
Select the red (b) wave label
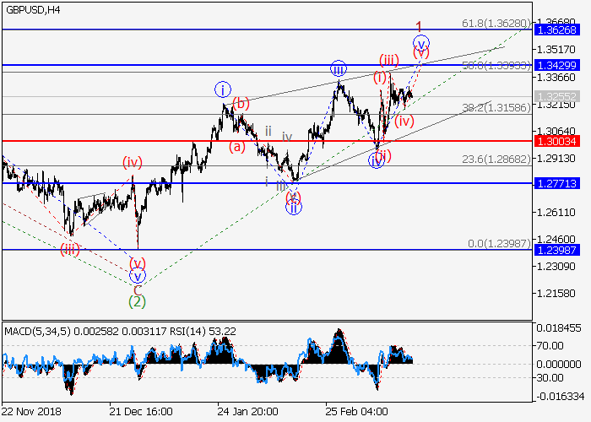(x=241, y=104)
